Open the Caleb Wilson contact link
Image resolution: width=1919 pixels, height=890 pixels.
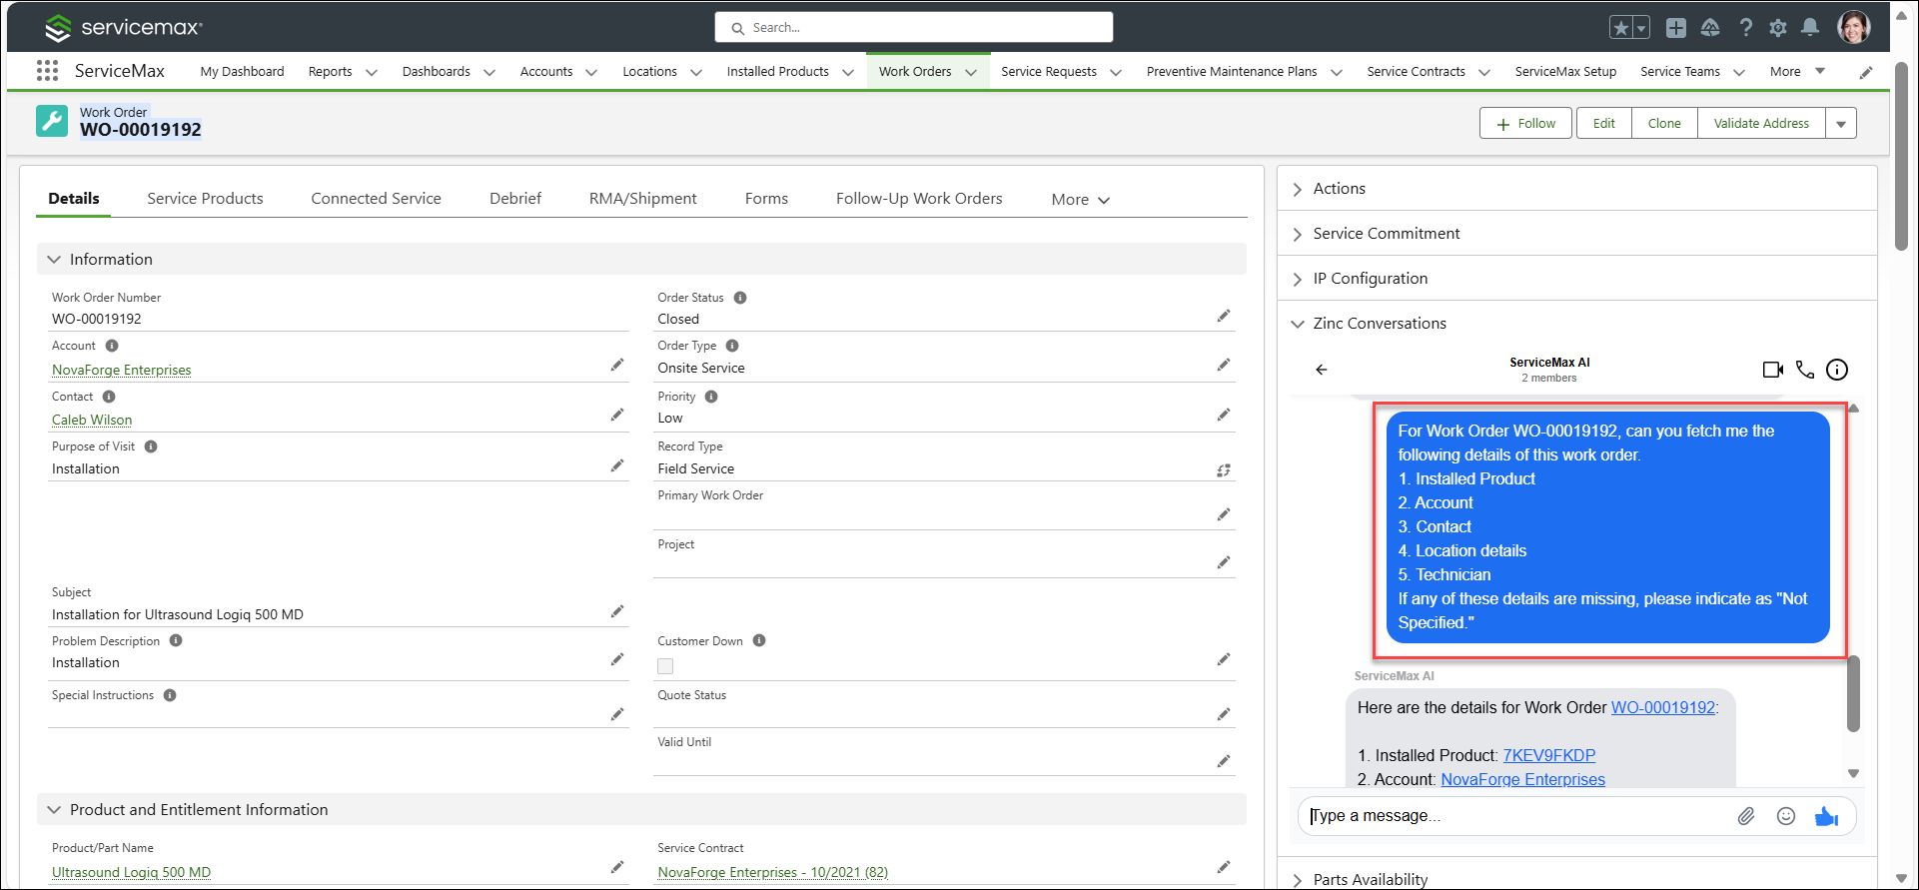[92, 420]
